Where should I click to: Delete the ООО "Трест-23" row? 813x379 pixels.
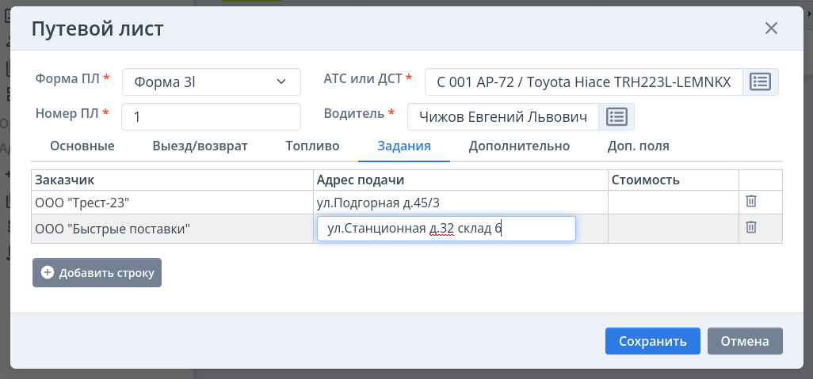pos(751,202)
